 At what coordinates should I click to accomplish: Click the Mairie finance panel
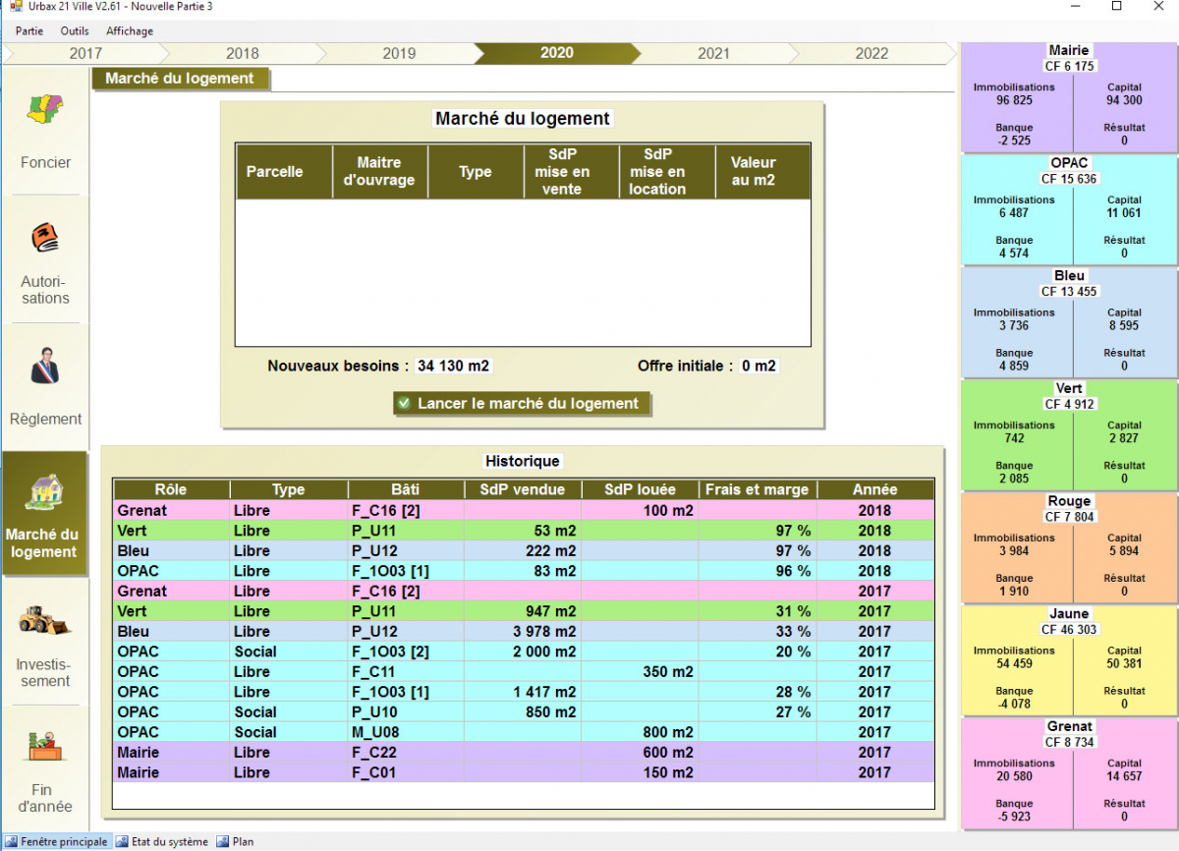(x=1069, y=98)
